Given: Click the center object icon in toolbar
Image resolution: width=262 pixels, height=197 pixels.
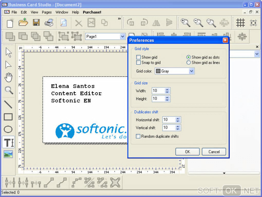Looking at the screenshot, I should click(242, 36).
